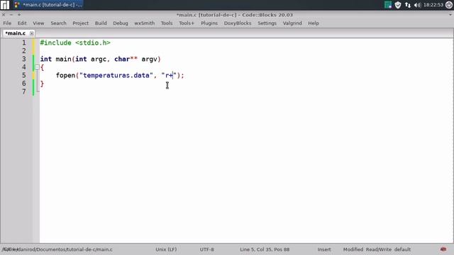Image resolution: width=454 pixels, height=255 pixels.
Task: Click the #include <stdio.h> line
Action: (75, 42)
